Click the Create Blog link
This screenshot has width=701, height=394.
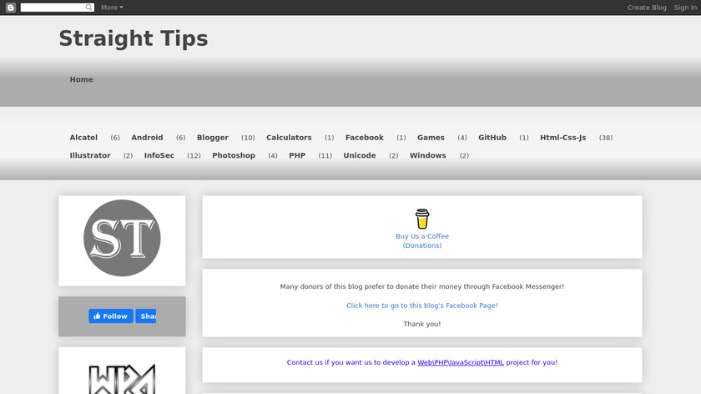coord(647,8)
